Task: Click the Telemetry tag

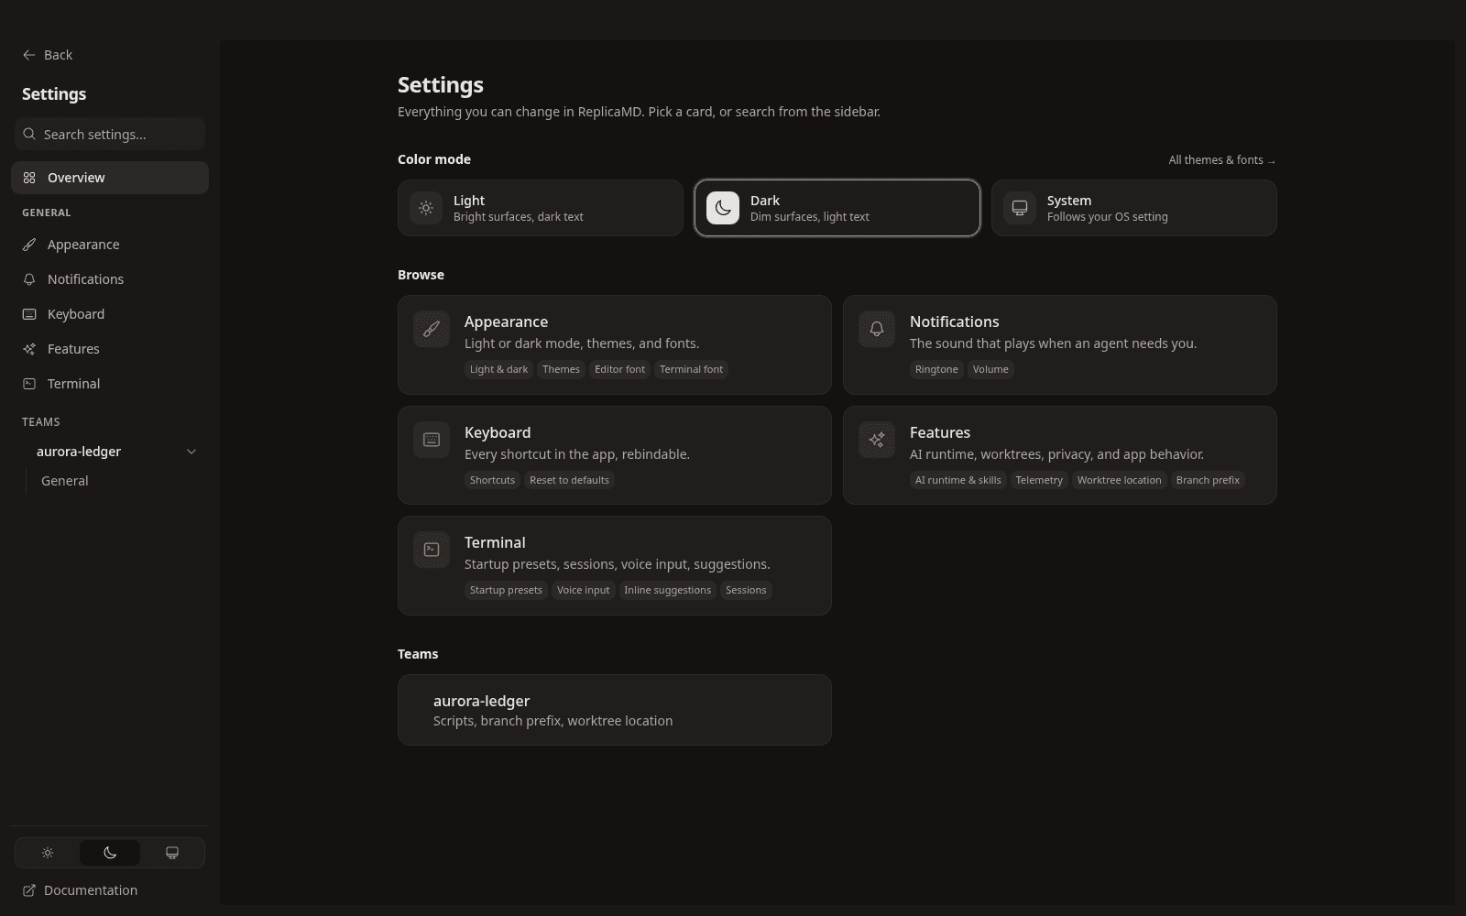Action: (1039, 480)
